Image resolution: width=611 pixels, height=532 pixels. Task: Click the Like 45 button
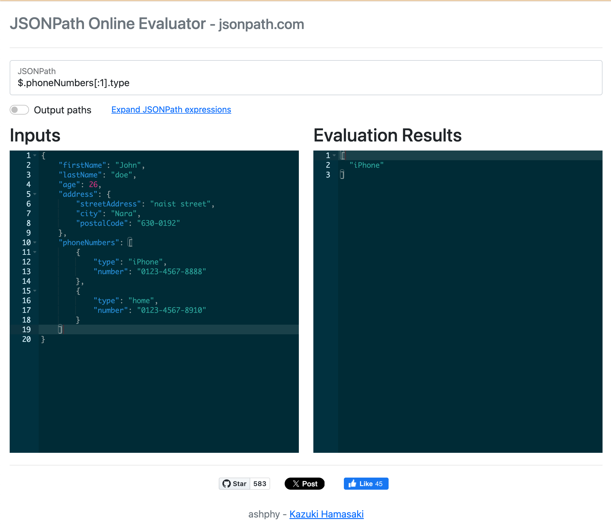(366, 484)
